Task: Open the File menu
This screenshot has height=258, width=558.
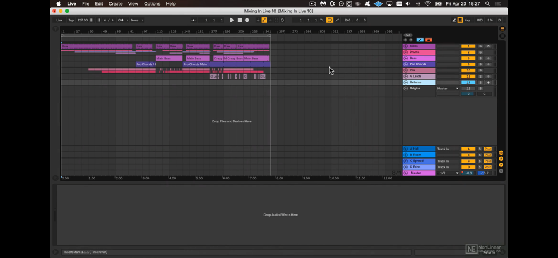Action: [86, 3]
